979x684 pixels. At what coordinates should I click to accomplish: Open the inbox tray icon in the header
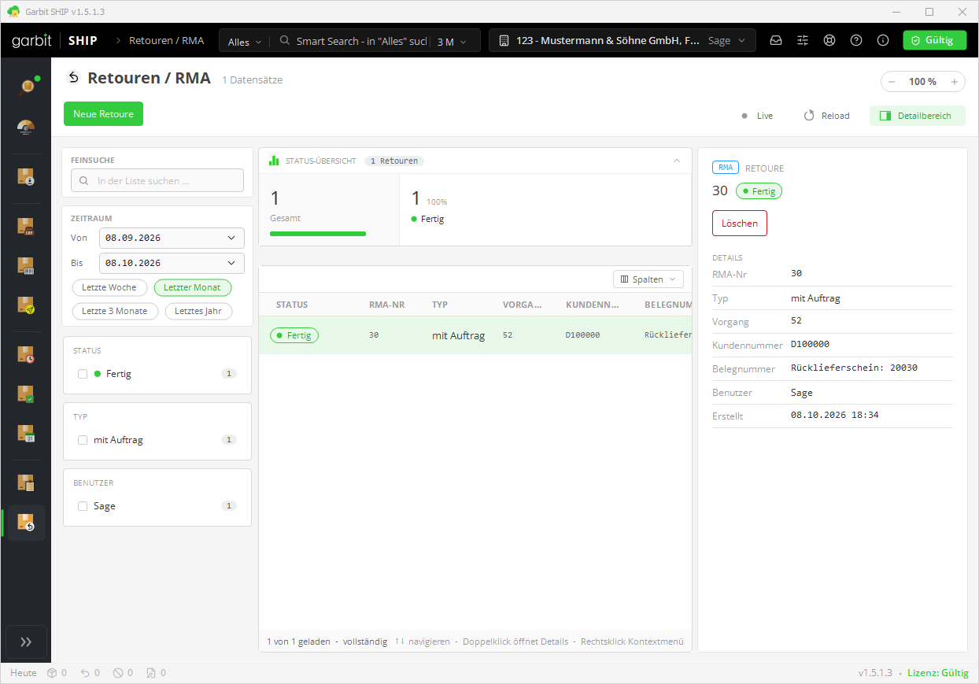coord(776,41)
